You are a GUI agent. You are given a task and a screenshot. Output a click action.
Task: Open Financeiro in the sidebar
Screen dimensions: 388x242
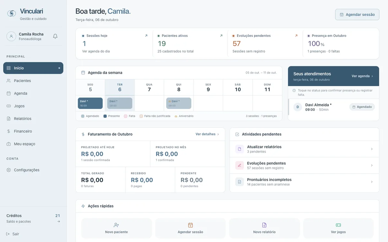coord(33,131)
